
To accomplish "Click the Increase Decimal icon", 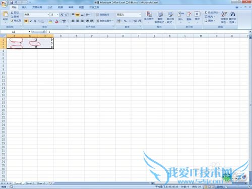I will [x=135, y=21].
